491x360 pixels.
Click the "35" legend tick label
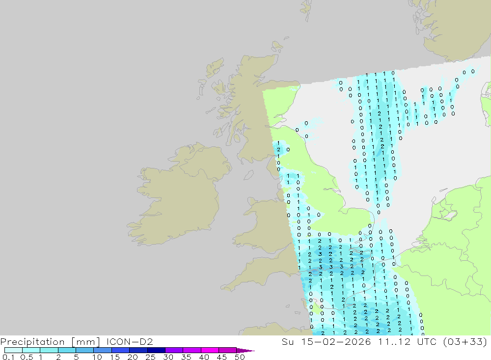pyautogui.click(x=186, y=357)
